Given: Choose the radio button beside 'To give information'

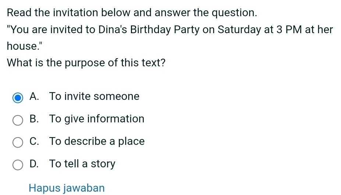Looking at the screenshot, I should pos(18,120).
